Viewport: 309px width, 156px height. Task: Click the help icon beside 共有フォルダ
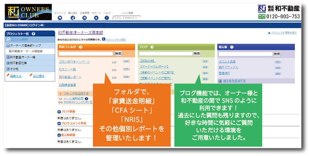80,47
